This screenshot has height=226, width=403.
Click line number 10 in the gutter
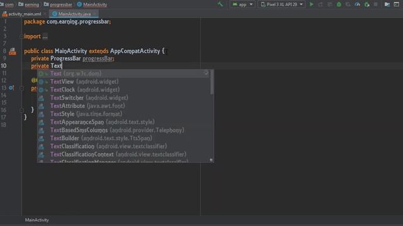pyautogui.click(x=4, y=66)
